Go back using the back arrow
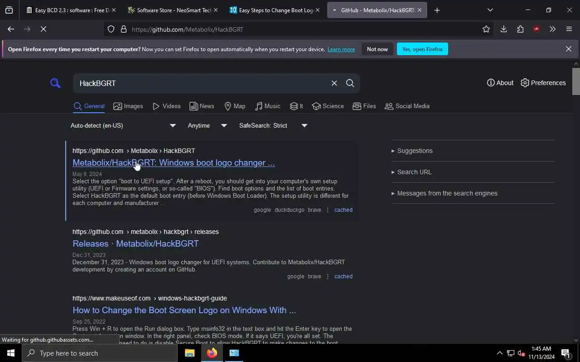 pos(11,29)
